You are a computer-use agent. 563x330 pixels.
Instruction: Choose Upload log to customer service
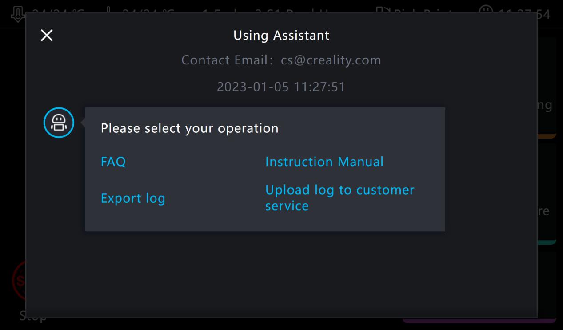[x=339, y=198]
